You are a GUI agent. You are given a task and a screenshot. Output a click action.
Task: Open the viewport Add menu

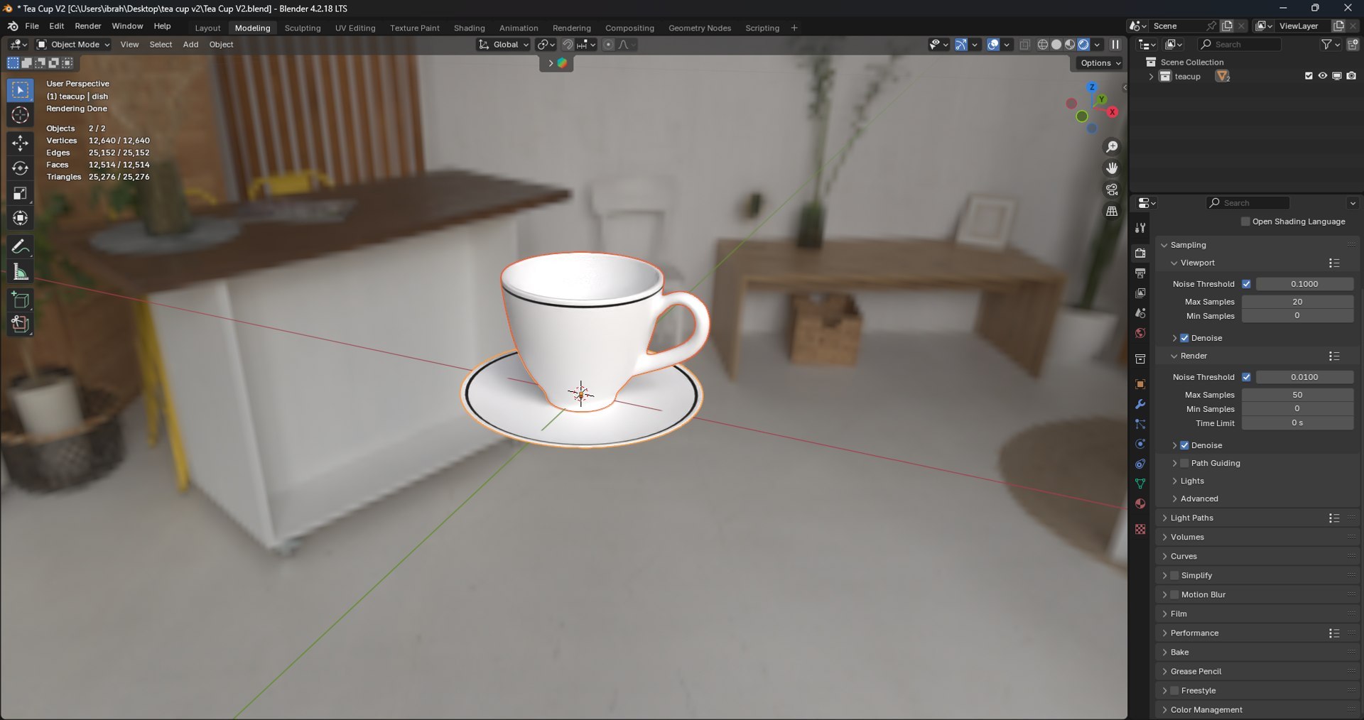(190, 45)
